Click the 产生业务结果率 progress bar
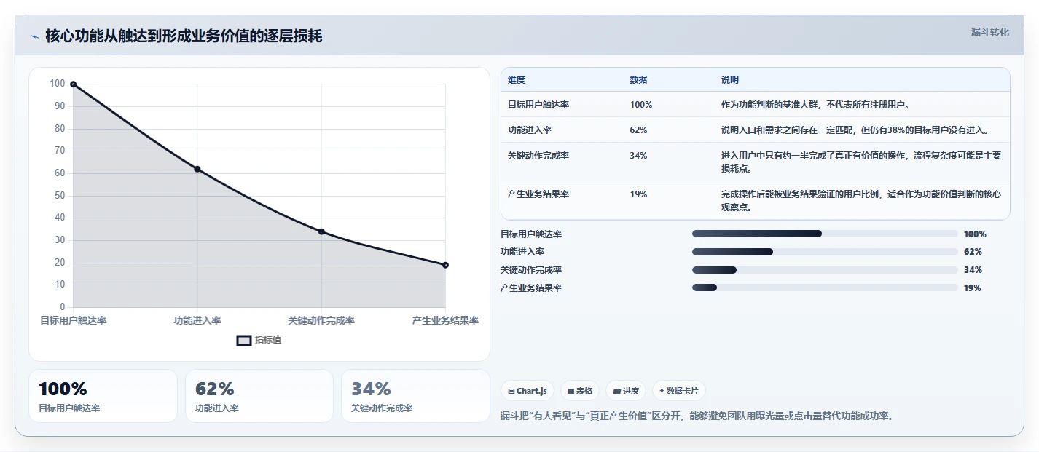 [x=825, y=288]
